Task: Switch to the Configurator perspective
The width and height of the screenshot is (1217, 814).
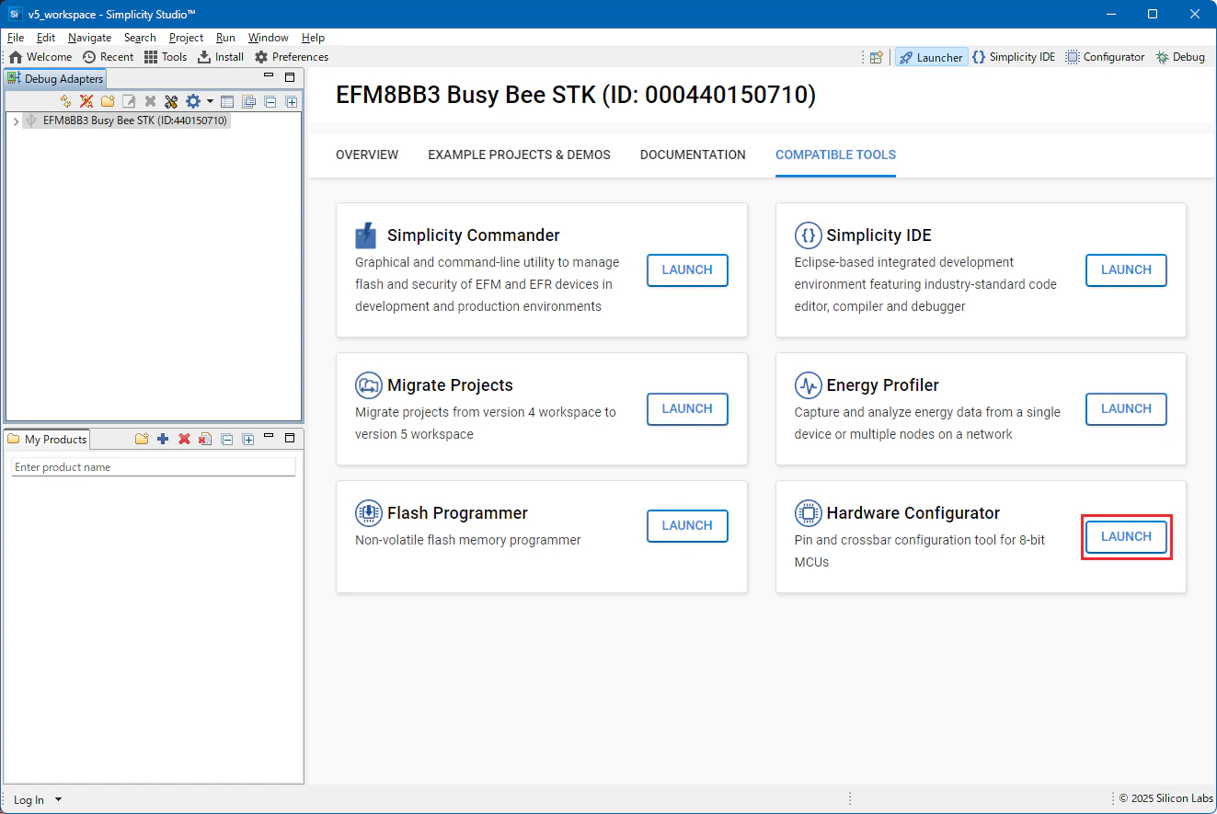Action: (1105, 57)
